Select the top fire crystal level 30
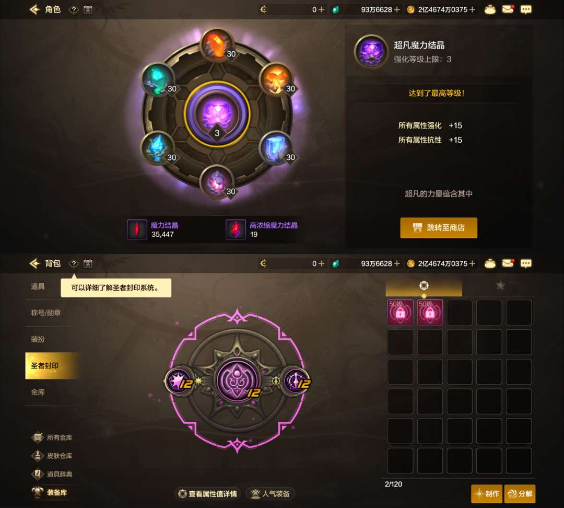Screen dimensions: 564x508 pos(217,45)
